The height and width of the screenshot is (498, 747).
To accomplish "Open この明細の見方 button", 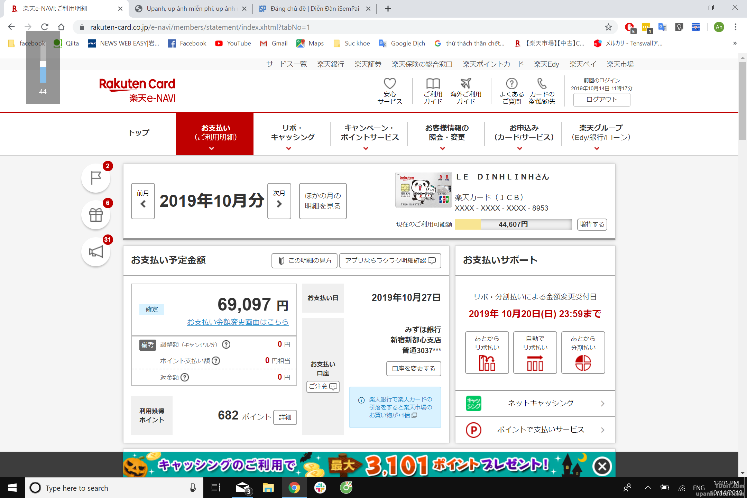I will 304,260.
